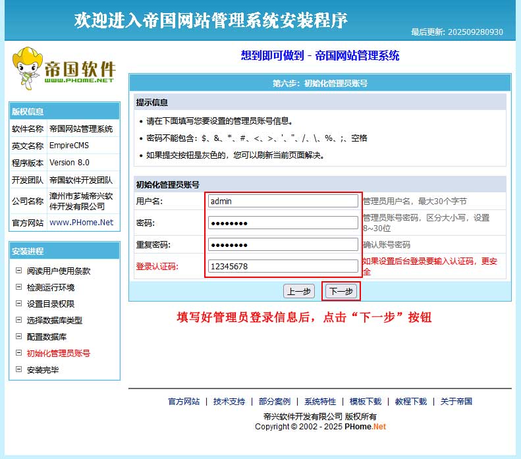This screenshot has height=459, width=521.
Task: Click the 登录认证码 field with 12345678
Action: click(283, 266)
